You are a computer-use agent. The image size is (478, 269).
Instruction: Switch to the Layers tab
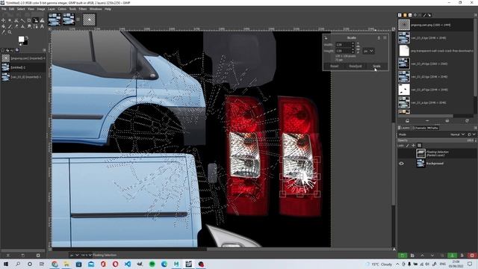point(403,128)
